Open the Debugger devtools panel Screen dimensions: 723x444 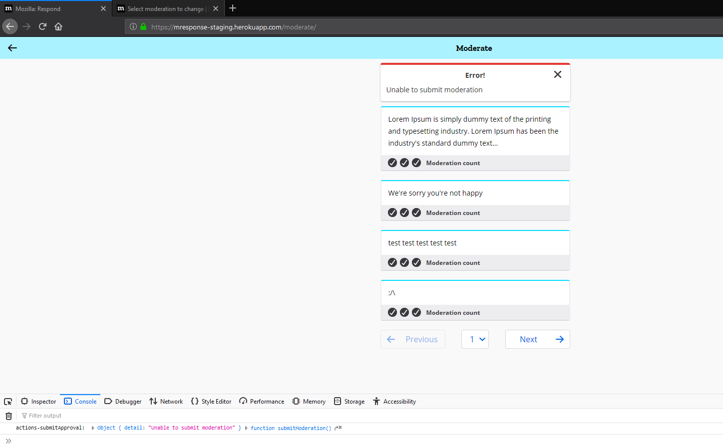[x=123, y=402]
